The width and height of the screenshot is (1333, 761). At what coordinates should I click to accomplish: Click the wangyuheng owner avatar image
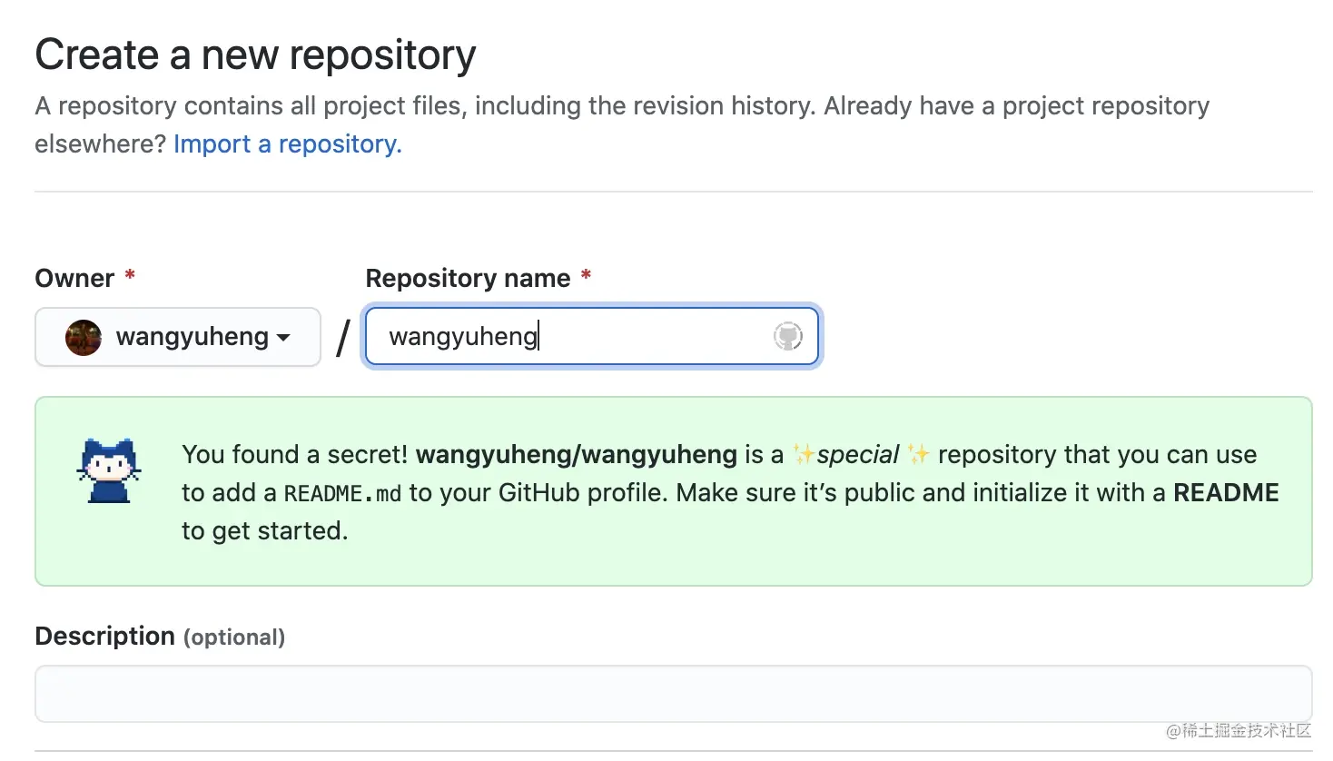[84, 337]
